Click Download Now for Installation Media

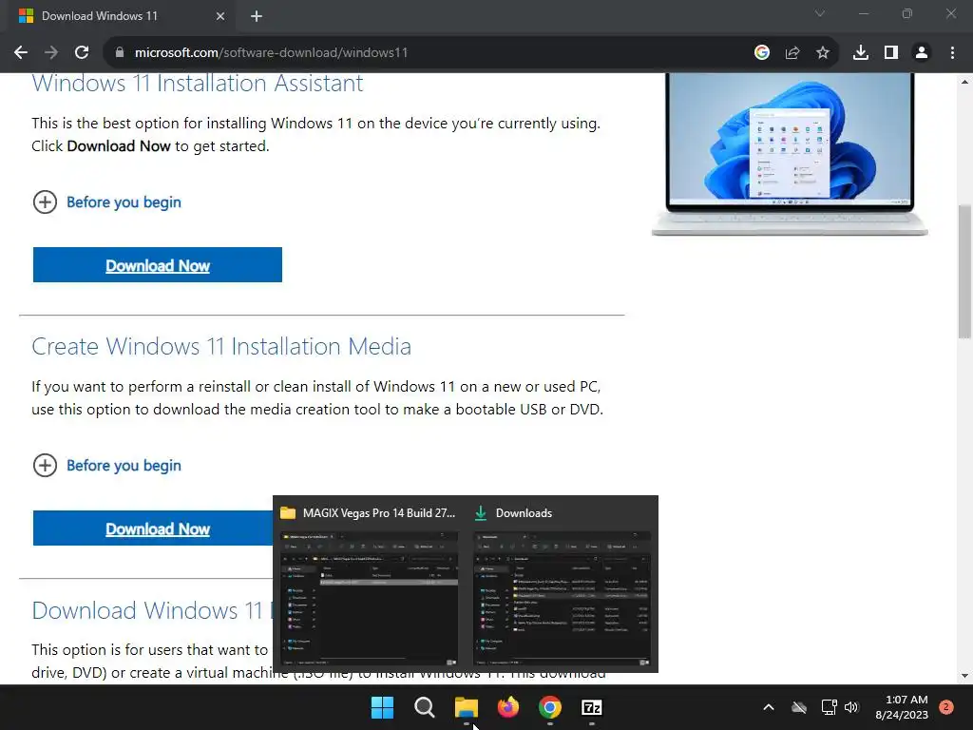(153, 528)
